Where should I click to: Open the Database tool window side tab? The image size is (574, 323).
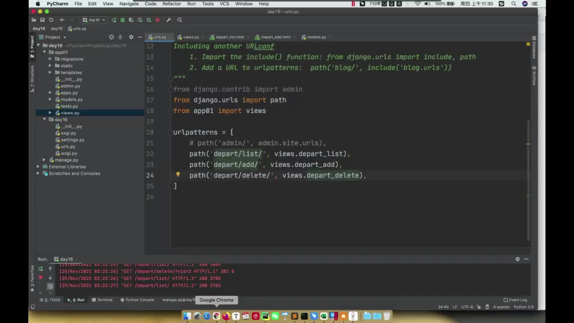click(x=534, y=48)
